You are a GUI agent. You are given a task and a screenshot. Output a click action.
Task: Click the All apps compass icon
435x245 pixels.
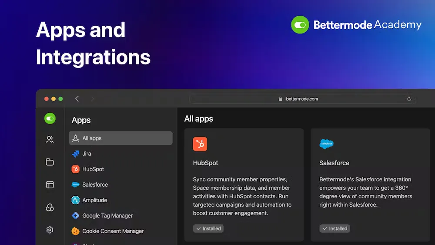click(75, 138)
